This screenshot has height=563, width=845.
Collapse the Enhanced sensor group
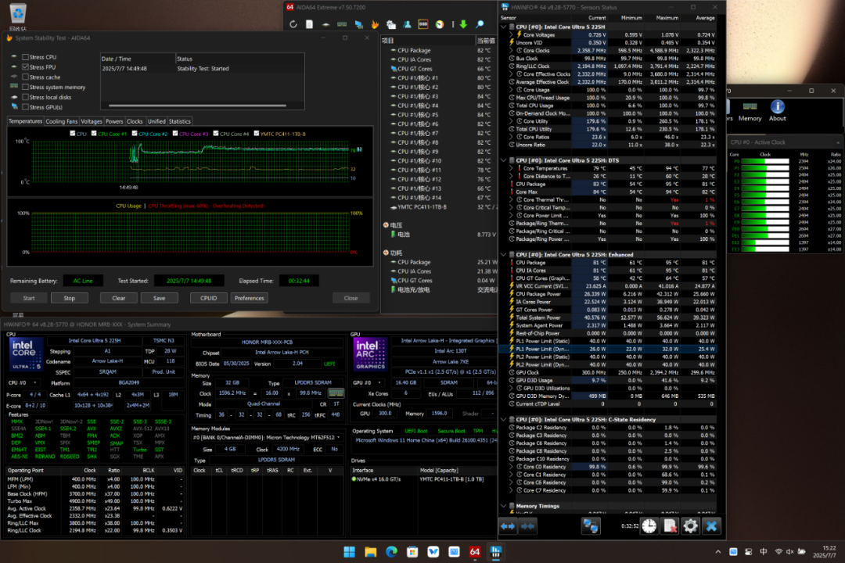click(504, 255)
